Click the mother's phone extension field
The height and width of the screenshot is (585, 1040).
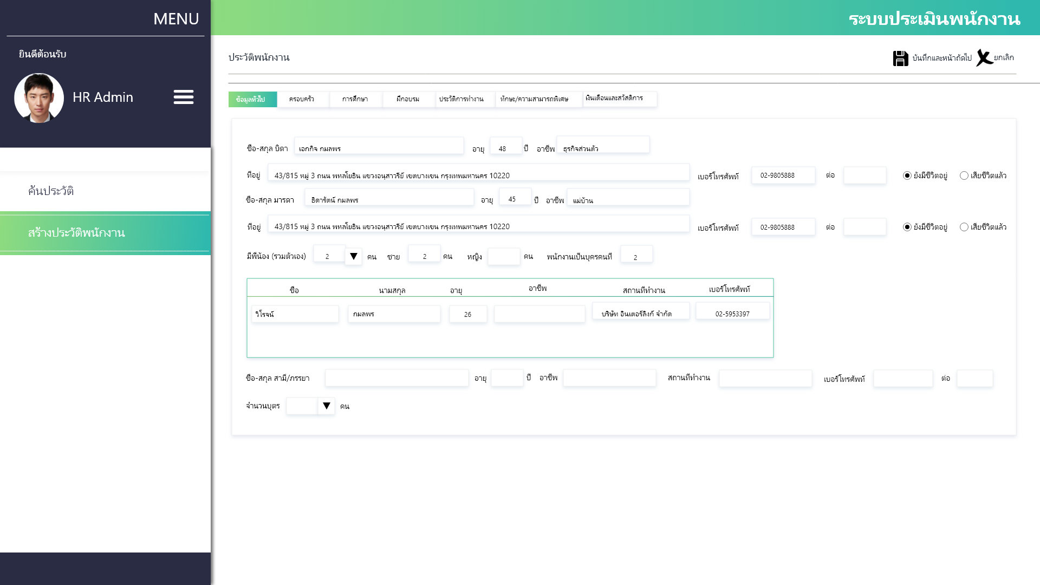click(x=865, y=227)
